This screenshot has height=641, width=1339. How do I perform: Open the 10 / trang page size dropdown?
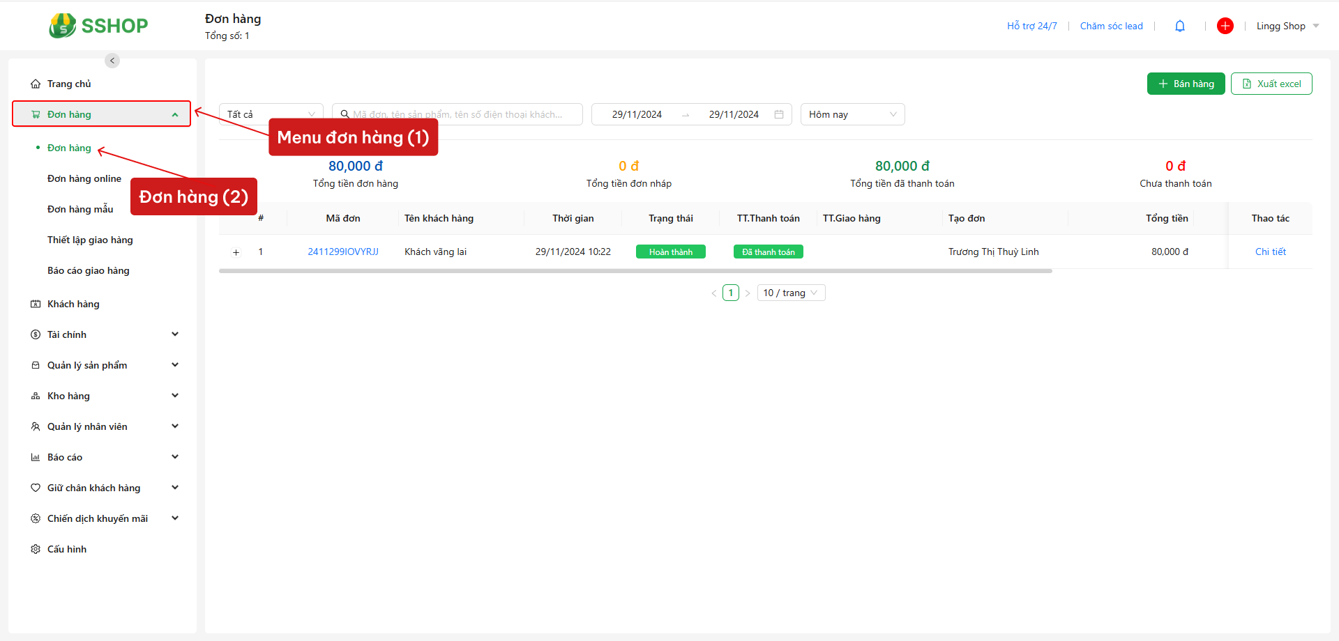click(792, 293)
